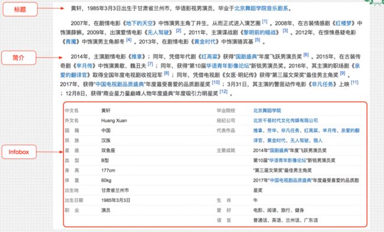Click the "第三届文荣奖"最佳男主角奖 achievement text in infobox
This screenshot has width=384, height=232.
click(282, 170)
